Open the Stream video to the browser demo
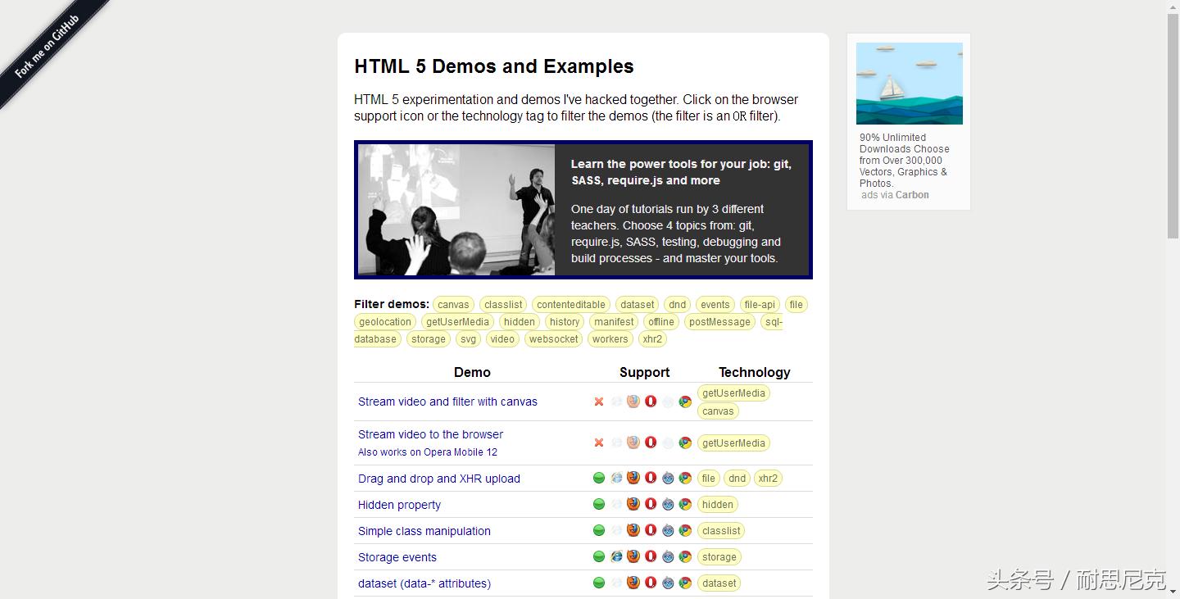1180x599 pixels. click(x=430, y=434)
